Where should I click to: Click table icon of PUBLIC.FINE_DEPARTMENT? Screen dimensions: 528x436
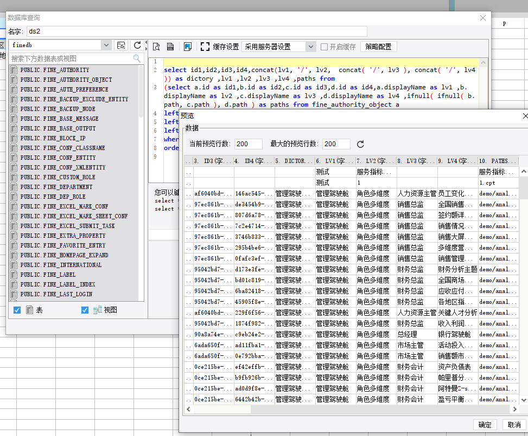pos(14,187)
